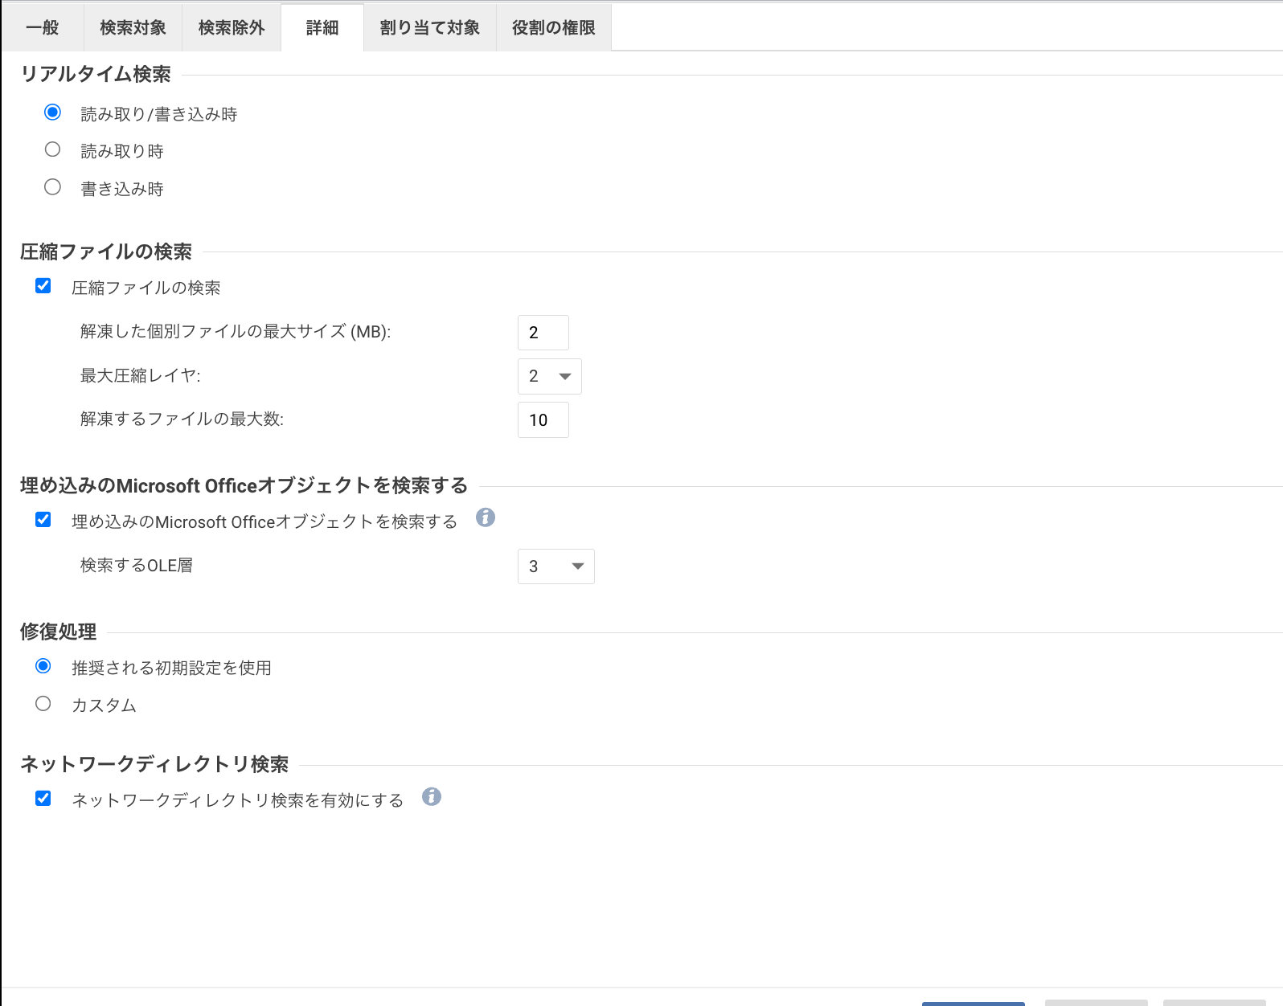Viewport: 1283px width, 1006px height.
Task: Click the 解凍するファイルの最大数 input field
Action: click(x=543, y=420)
